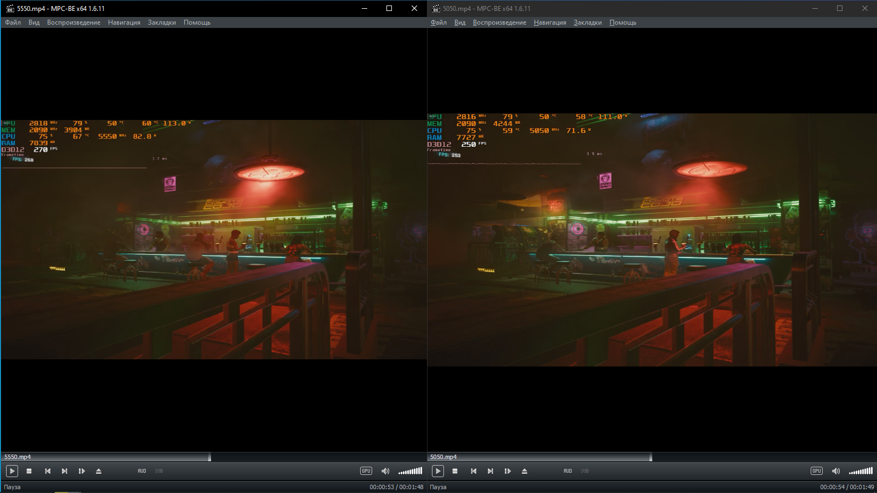Screen dimensions: 877x493
Task: Click the MPC-BE app icon of 5550.mp4 window
Action: 10,8
